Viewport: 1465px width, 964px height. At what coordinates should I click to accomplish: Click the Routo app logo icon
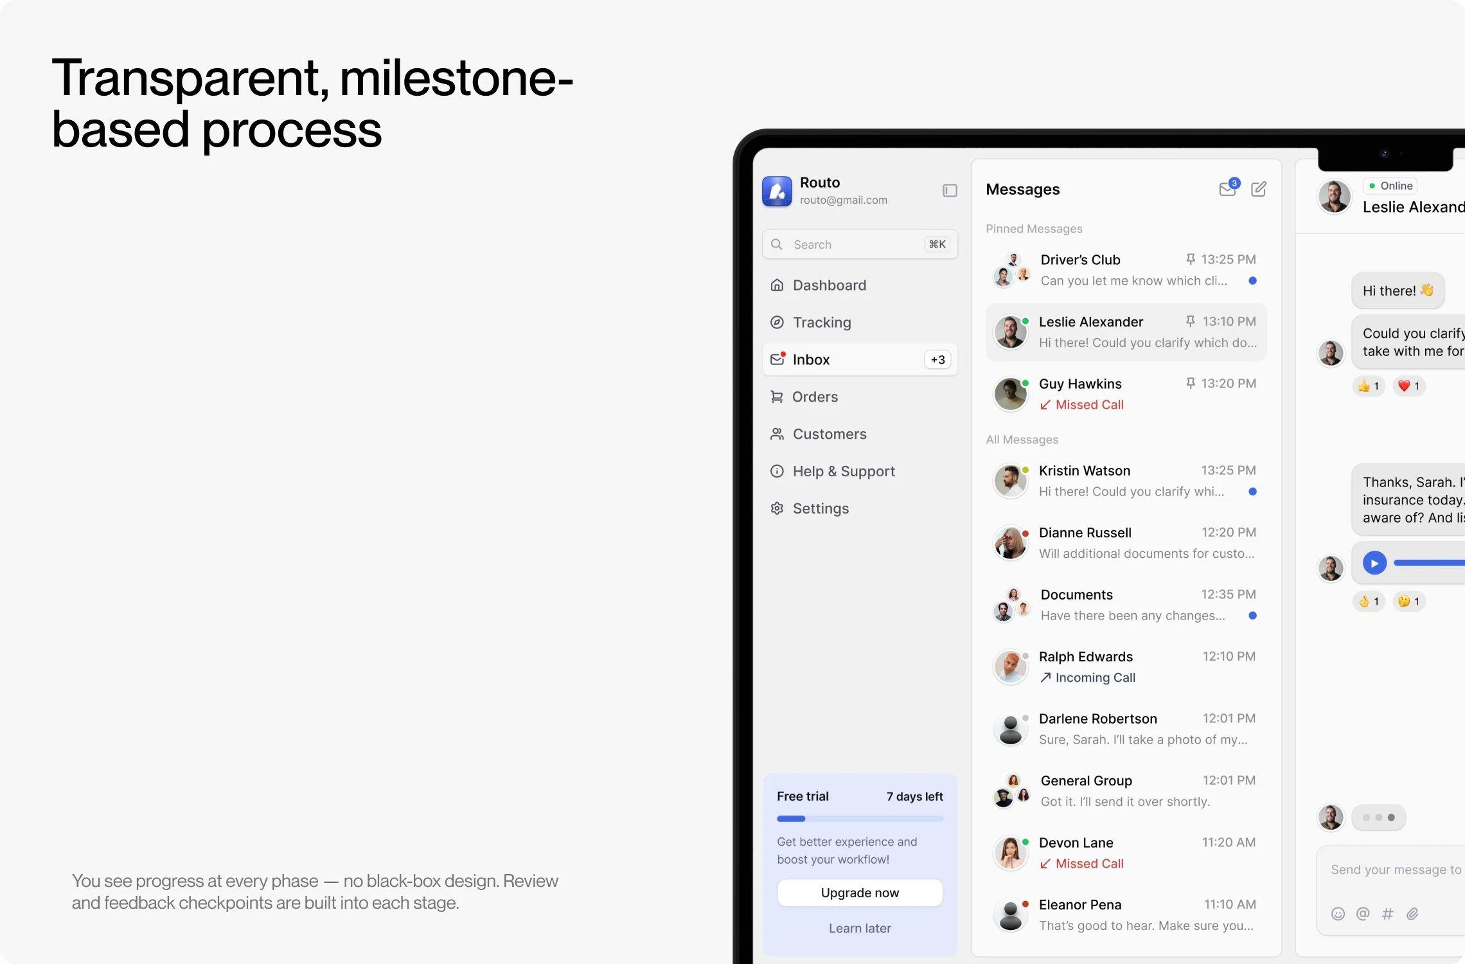[x=777, y=191]
